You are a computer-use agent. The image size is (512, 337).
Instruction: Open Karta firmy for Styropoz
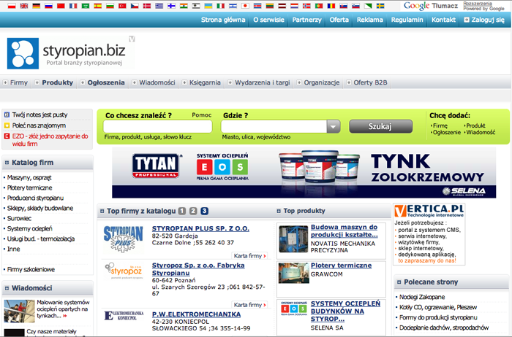[250, 305]
